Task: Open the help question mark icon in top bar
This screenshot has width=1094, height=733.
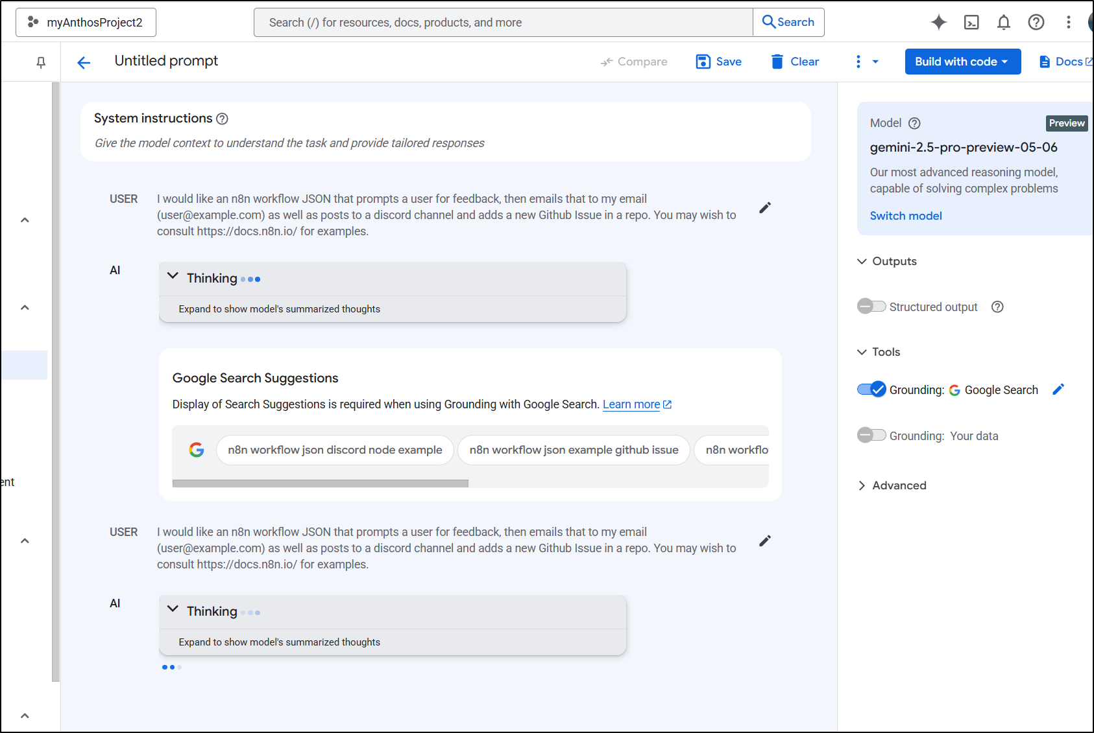Action: (x=1036, y=22)
